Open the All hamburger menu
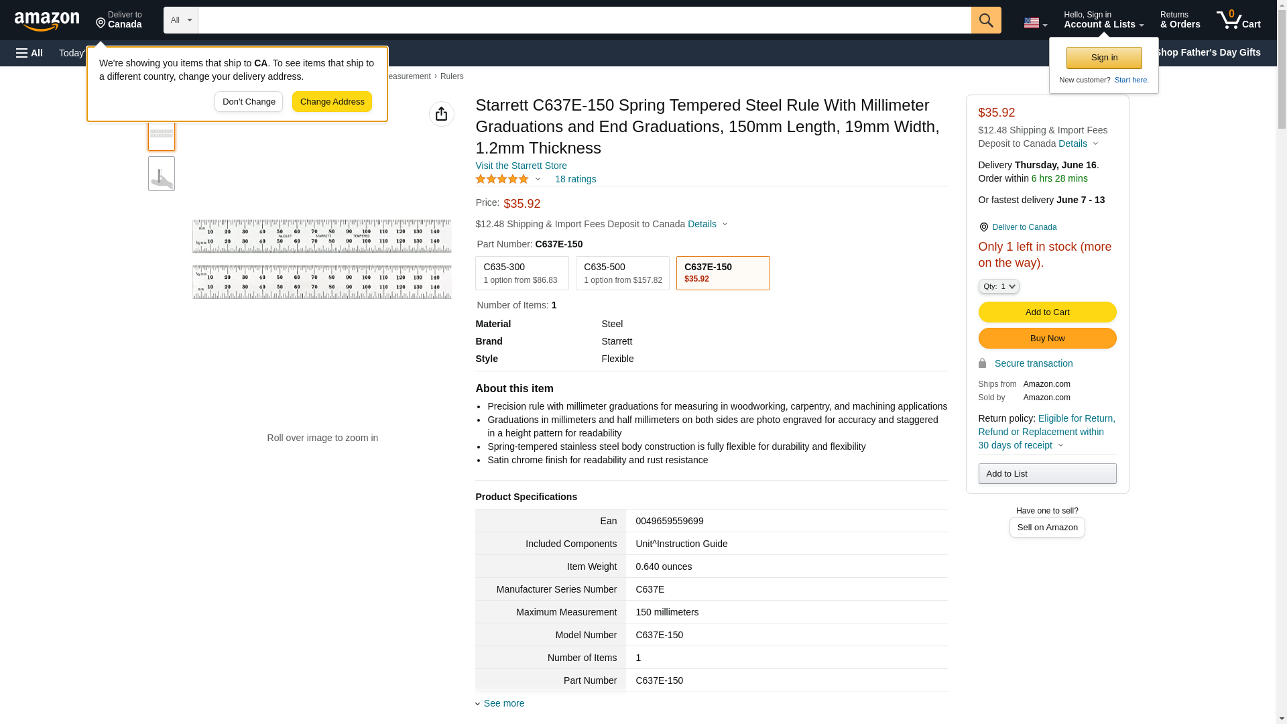The image size is (1287, 724). (x=29, y=53)
